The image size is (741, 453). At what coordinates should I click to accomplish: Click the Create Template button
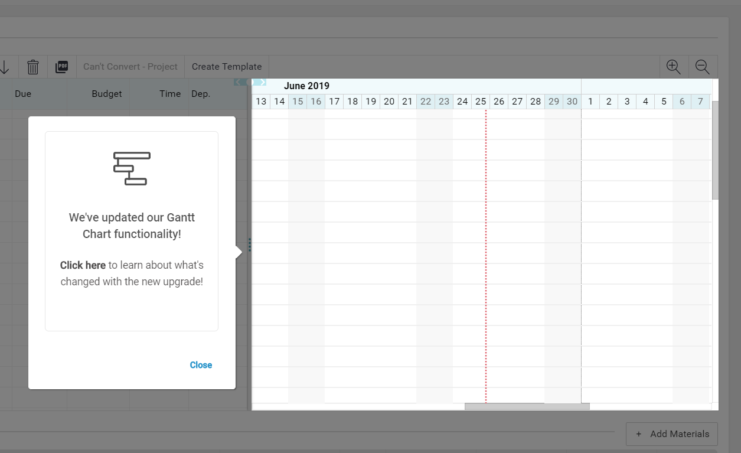[227, 67]
